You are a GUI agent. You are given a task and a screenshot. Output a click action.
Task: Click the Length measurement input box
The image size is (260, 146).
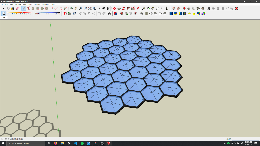click(x=246, y=139)
